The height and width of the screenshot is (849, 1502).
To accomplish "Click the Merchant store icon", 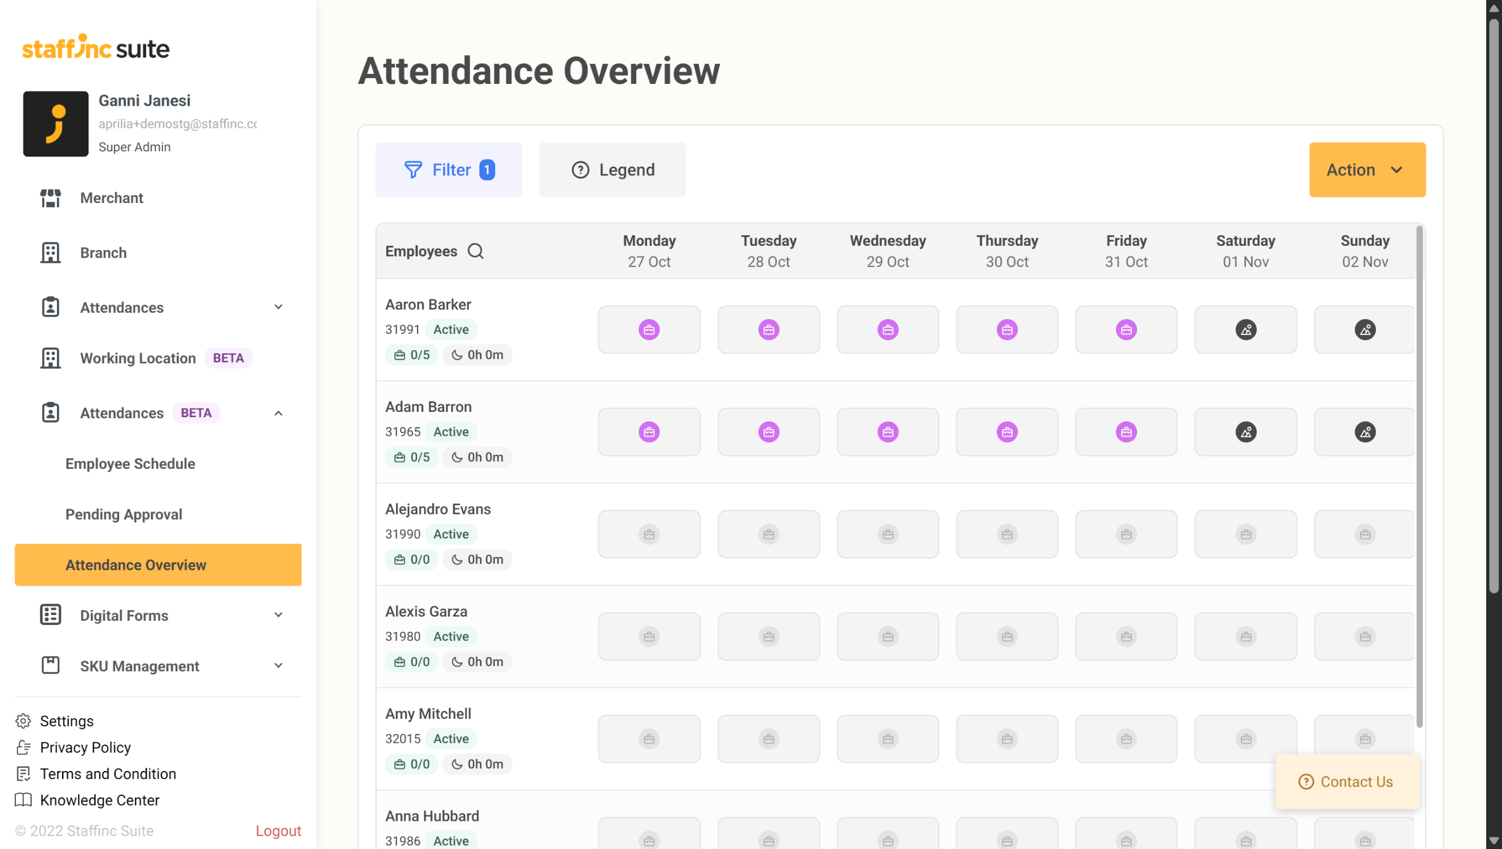I will (50, 198).
